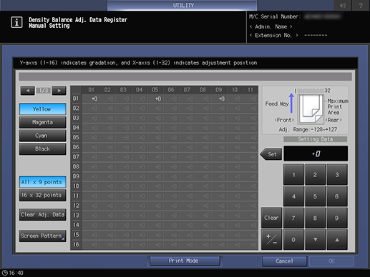Click column header 07
370x277 pixels.
pyautogui.click(x=187, y=90)
